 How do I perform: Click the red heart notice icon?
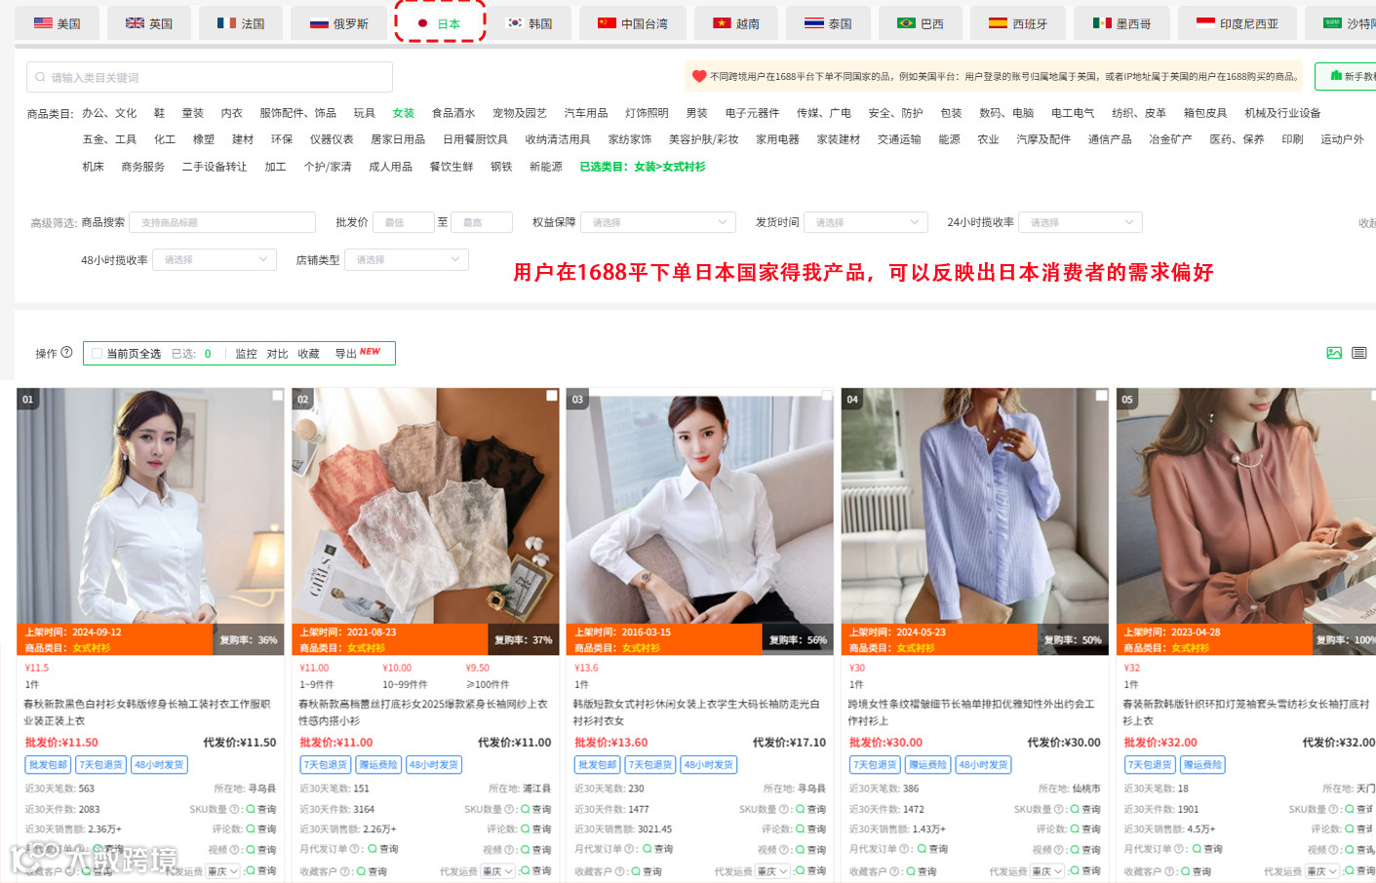coord(699,76)
